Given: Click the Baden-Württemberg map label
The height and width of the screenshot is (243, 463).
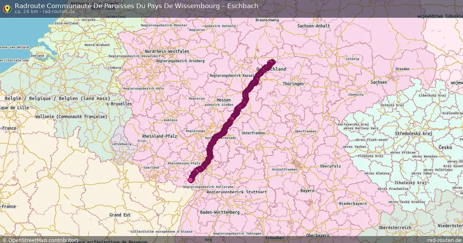Looking at the screenshot, I should (220, 212).
